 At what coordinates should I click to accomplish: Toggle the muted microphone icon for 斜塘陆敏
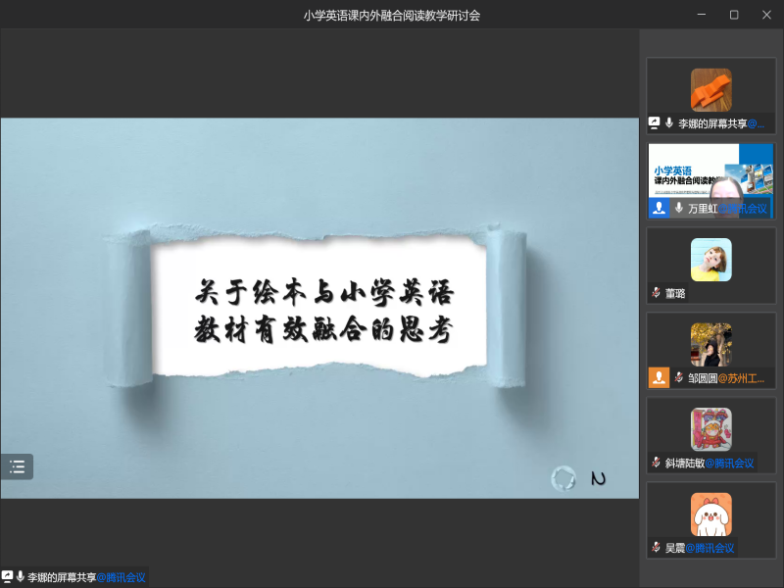(x=656, y=463)
